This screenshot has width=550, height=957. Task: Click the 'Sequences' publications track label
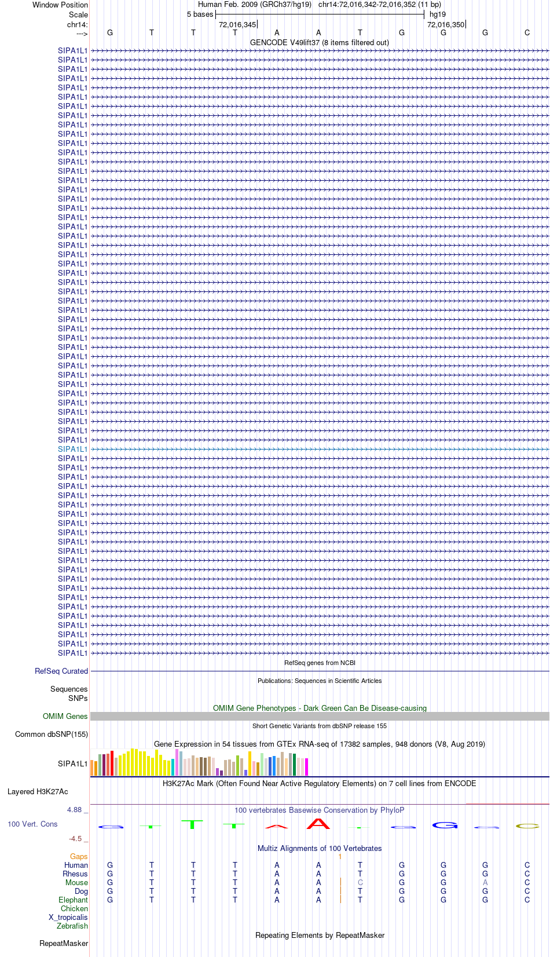pos(69,689)
